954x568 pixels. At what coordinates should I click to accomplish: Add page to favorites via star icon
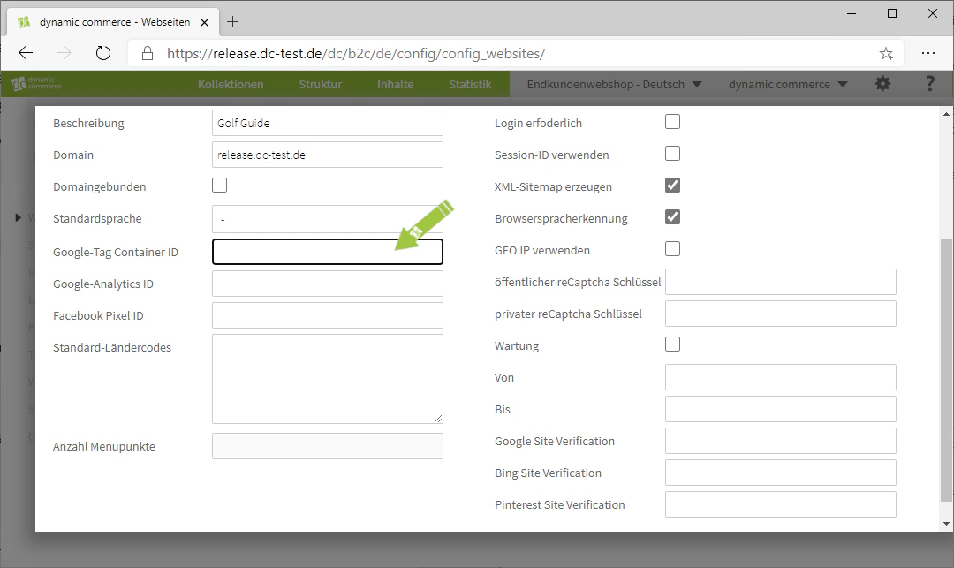pos(886,54)
